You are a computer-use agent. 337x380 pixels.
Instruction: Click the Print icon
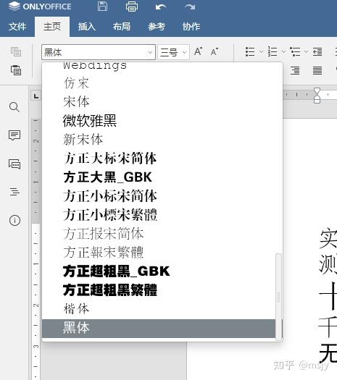132,7
